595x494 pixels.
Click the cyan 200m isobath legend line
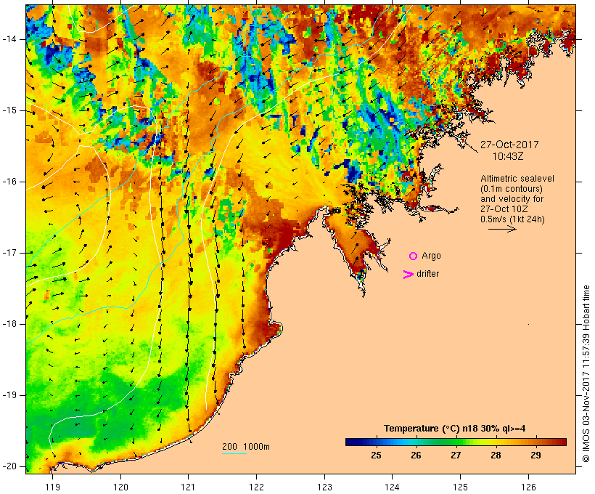point(234,453)
